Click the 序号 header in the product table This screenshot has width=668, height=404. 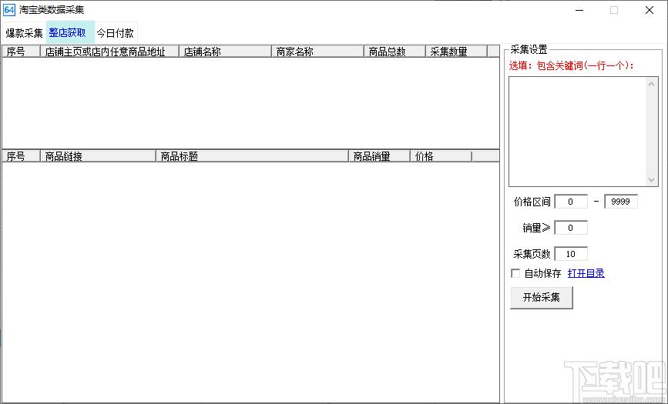pos(21,156)
